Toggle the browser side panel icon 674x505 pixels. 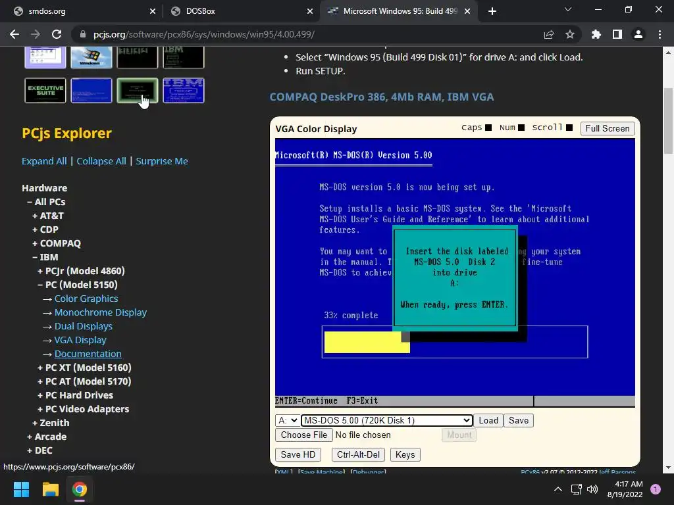pyautogui.click(x=617, y=34)
